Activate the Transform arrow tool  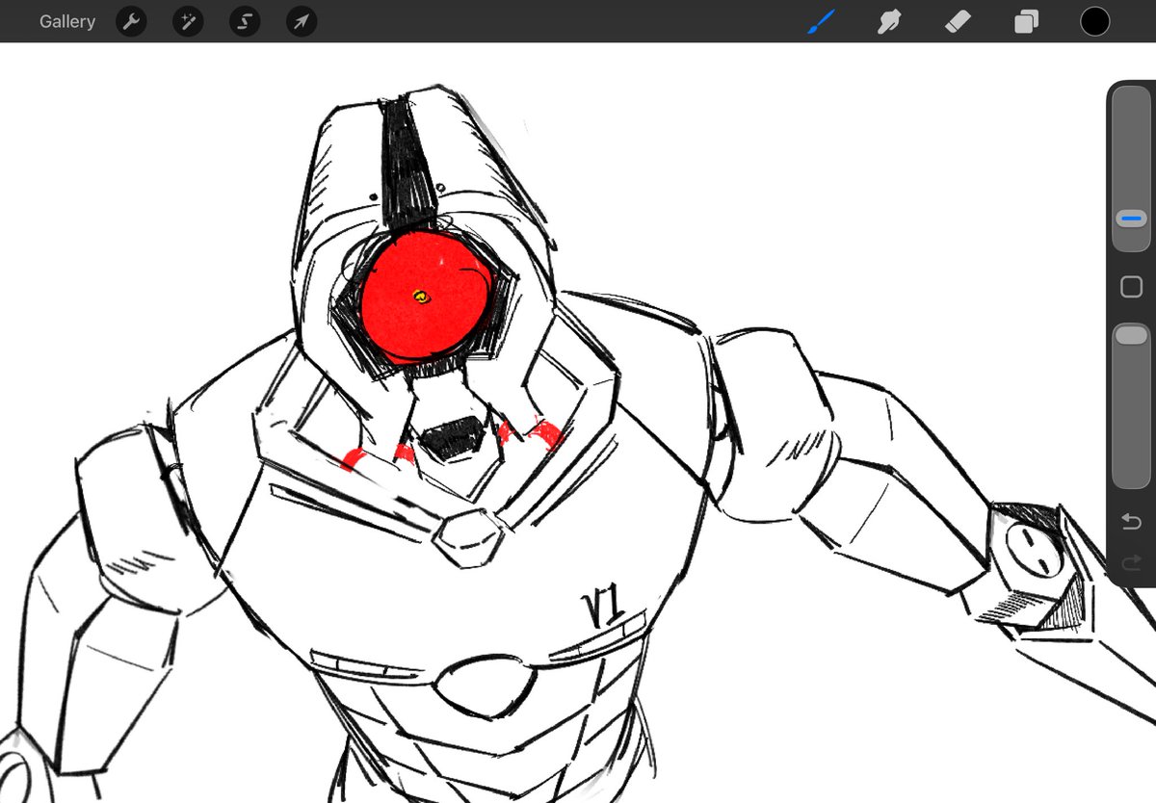coord(302,21)
